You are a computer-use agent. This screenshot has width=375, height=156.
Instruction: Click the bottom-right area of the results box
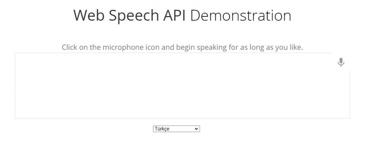coord(347,115)
